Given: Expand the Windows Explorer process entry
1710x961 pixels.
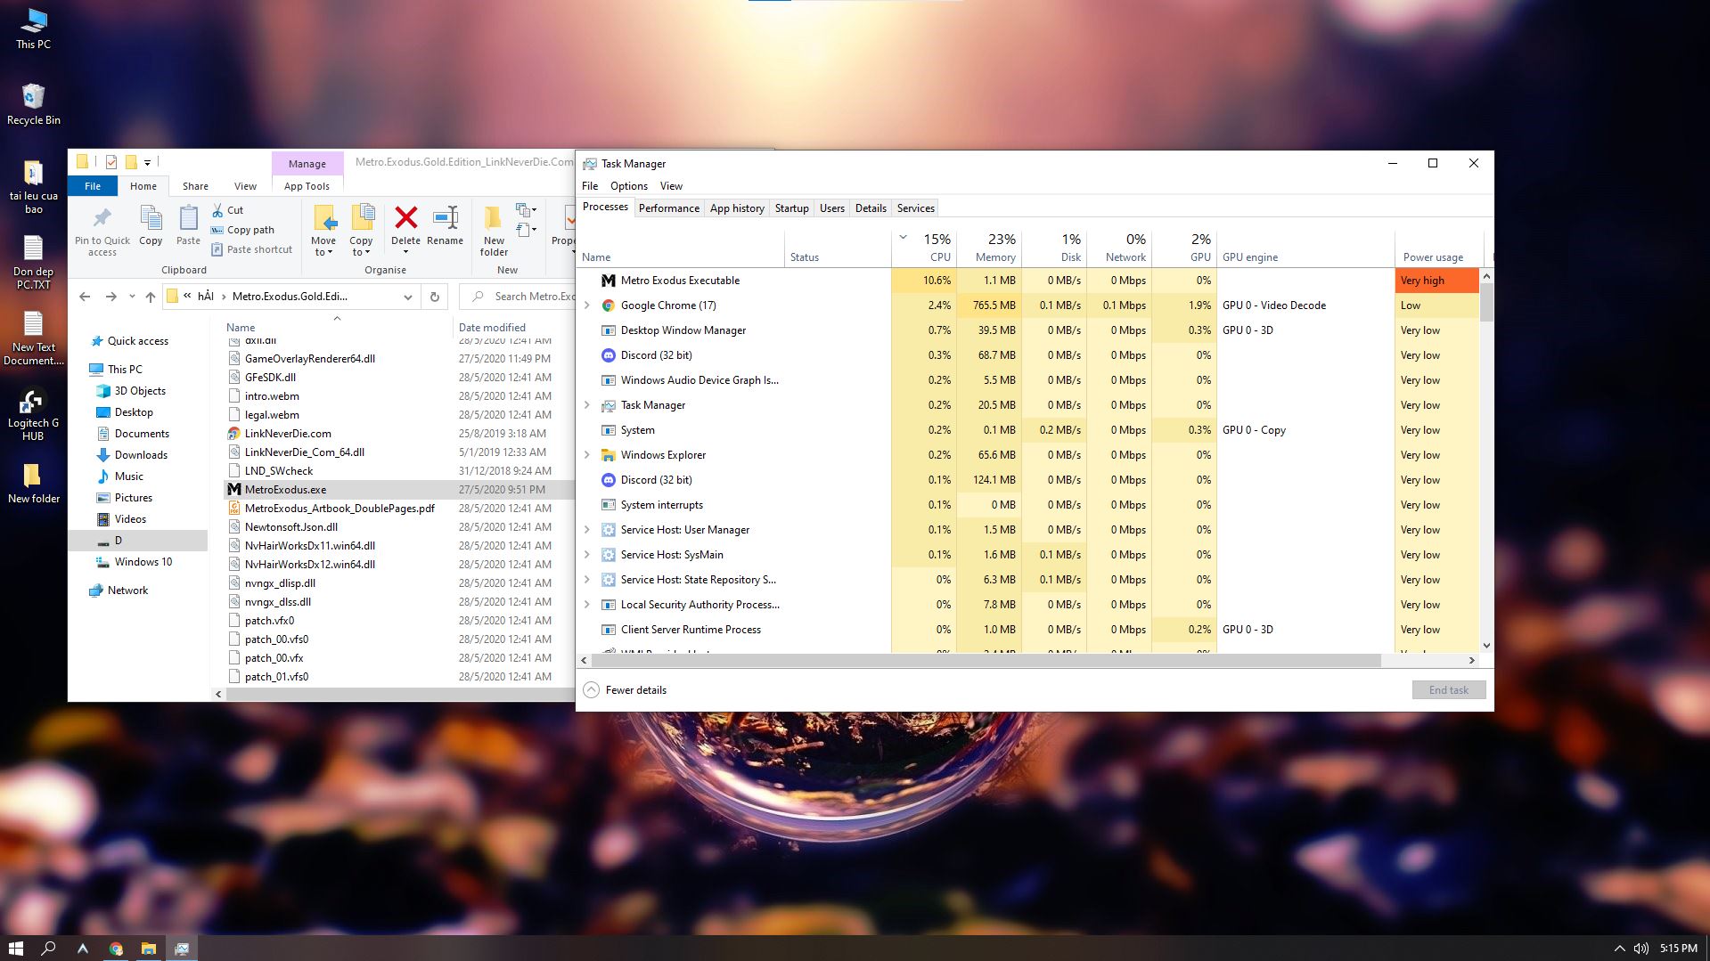Looking at the screenshot, I should (586, 455).
